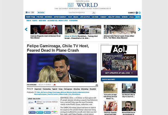This screenshot has width=168, height=115.
Task: Go to Terrorism subsection link
Action: point(73,21)
